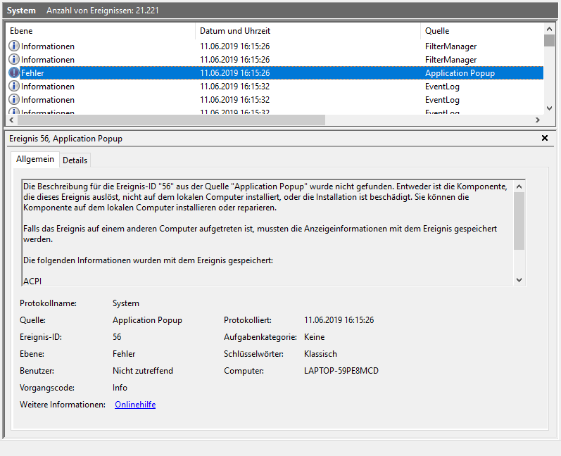Screen dimensions: 561x456
Task: Sort by the Quelle column header
Action: [x=482, y=31]
